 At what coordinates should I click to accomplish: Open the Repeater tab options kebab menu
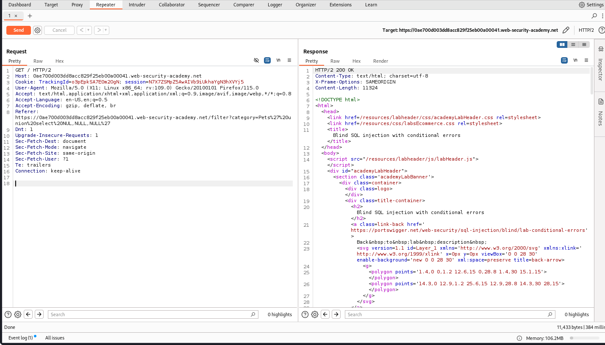click(602, 16)
